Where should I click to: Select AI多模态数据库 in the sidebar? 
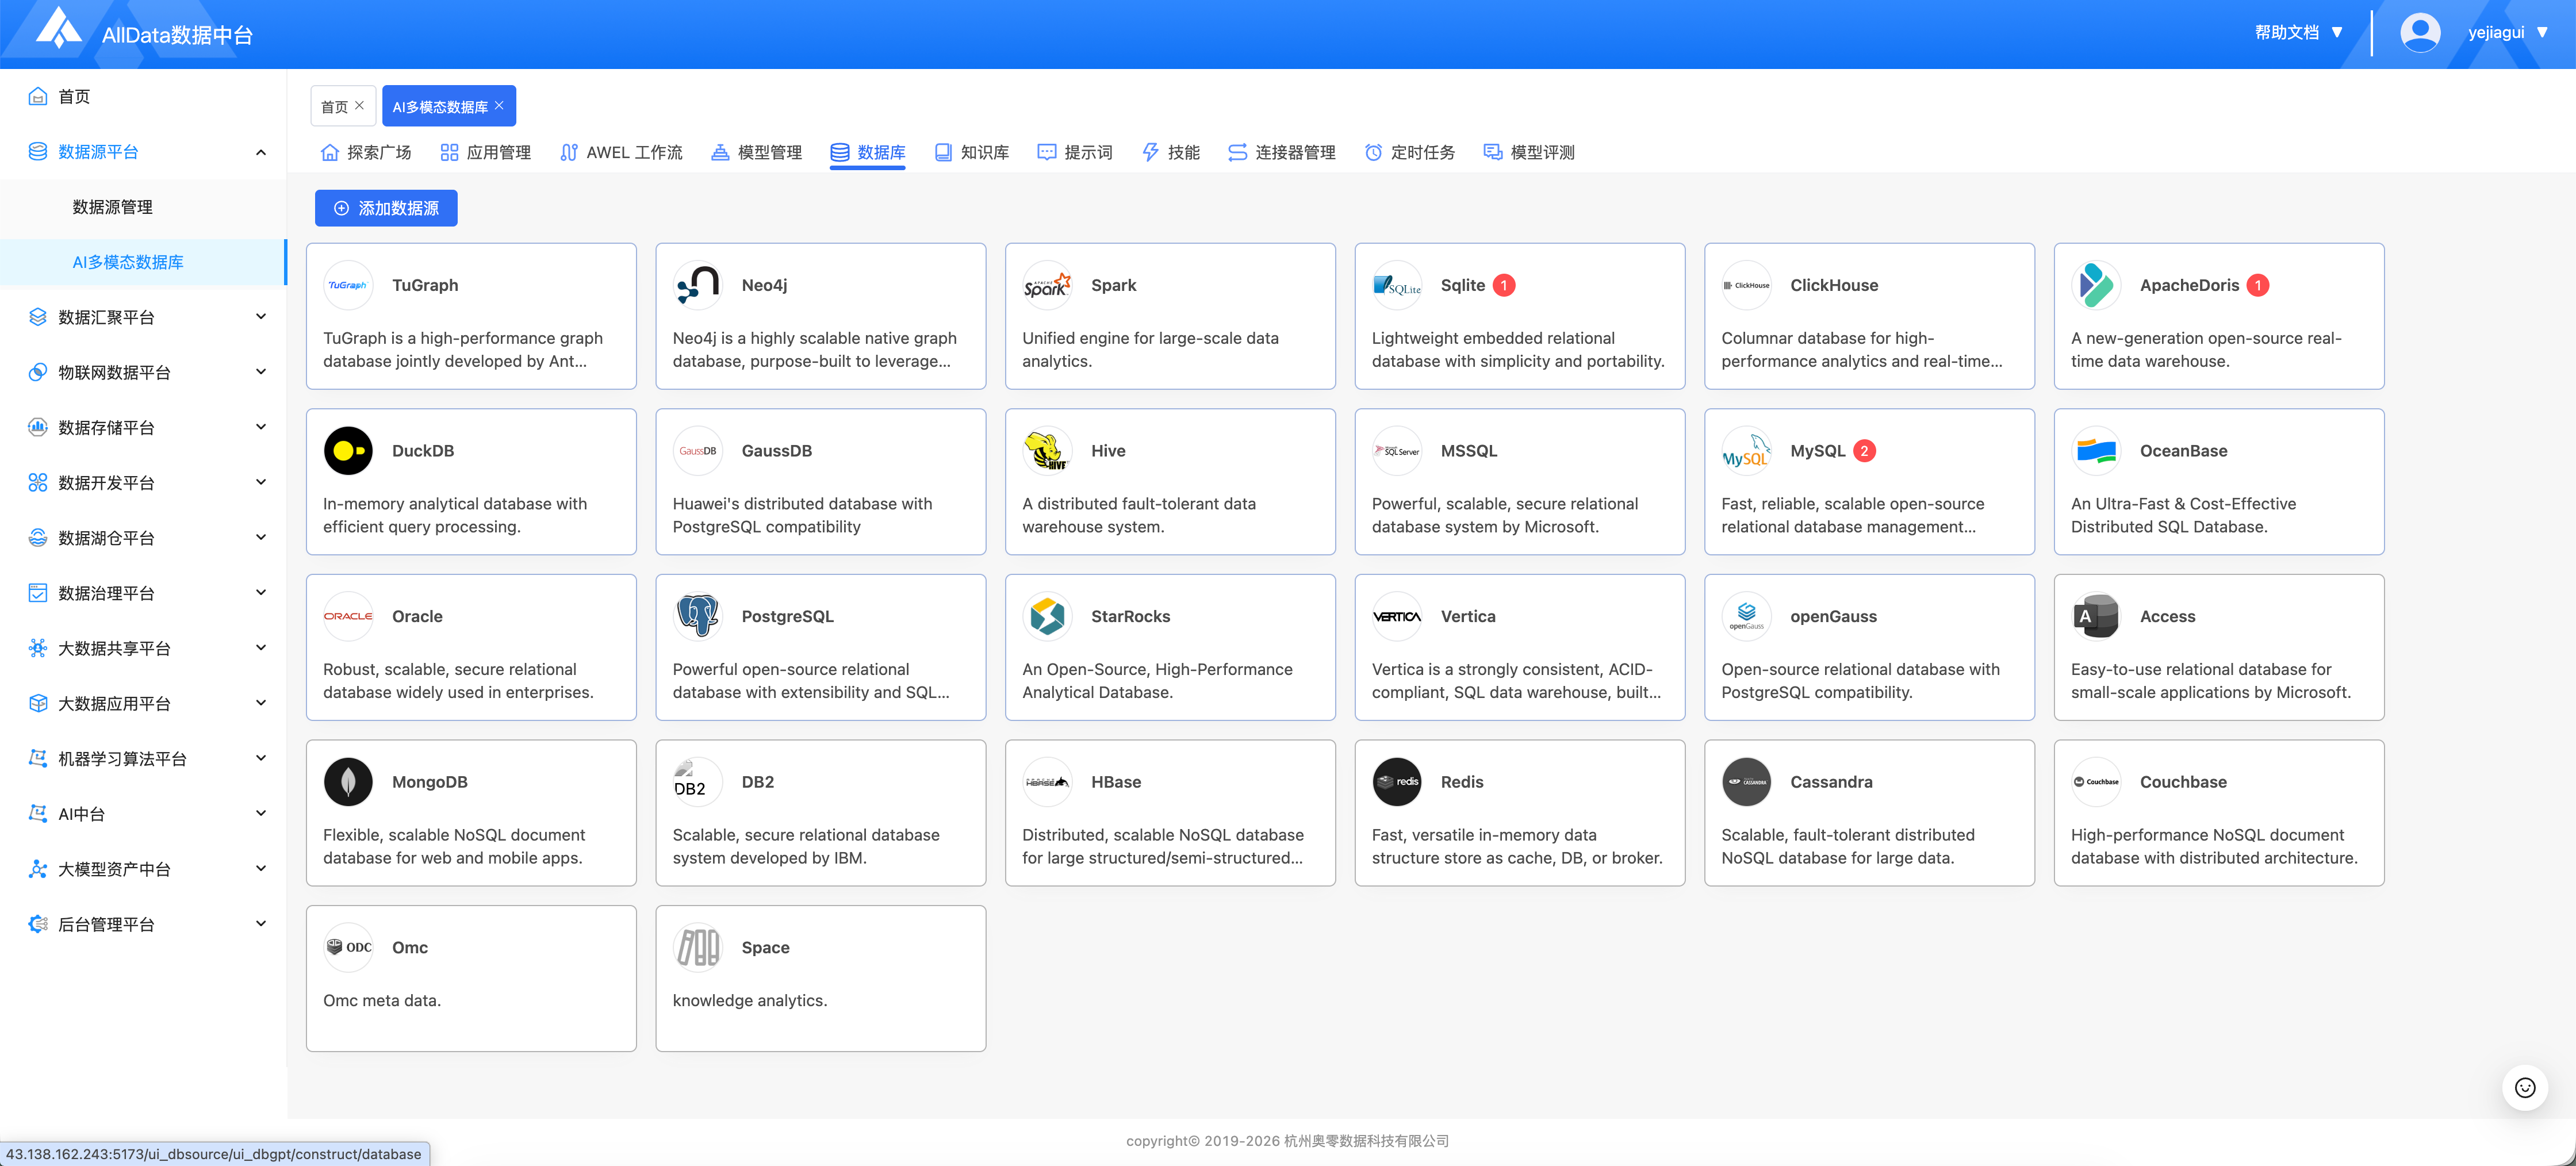pyautogui.click(x=143, y=262)
